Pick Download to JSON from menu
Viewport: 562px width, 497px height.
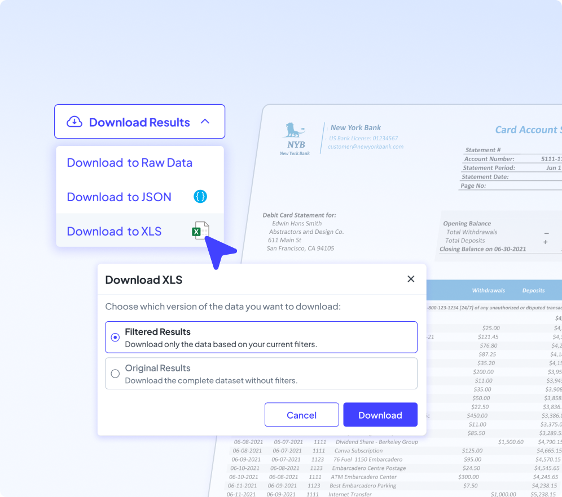click(119, 197)
